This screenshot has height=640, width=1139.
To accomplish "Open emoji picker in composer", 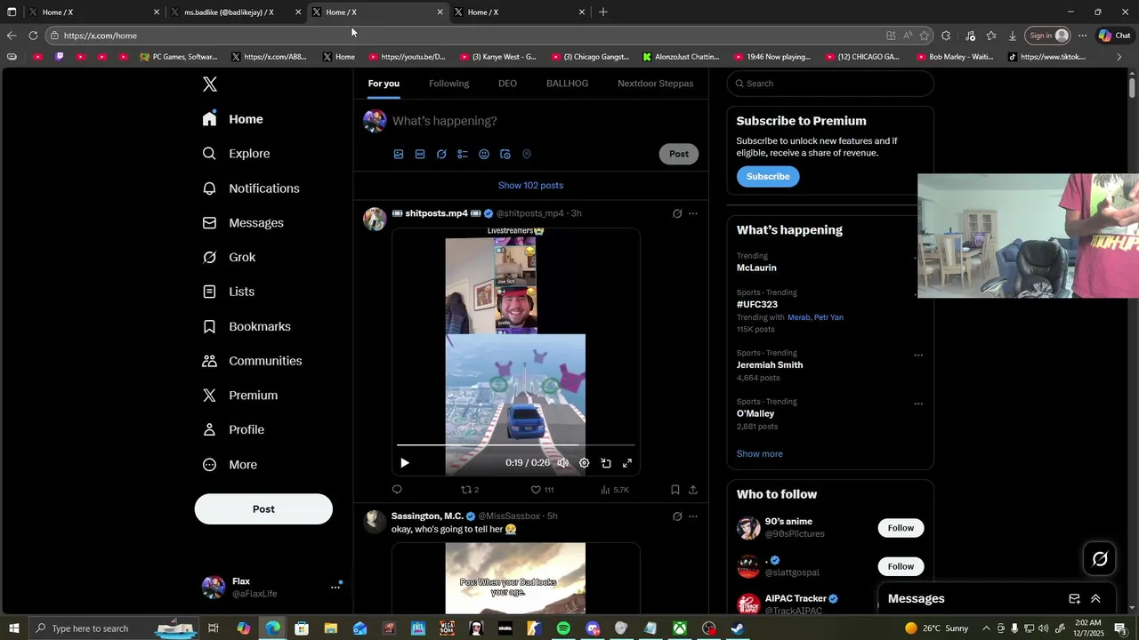I will click(x=484, y=154).
